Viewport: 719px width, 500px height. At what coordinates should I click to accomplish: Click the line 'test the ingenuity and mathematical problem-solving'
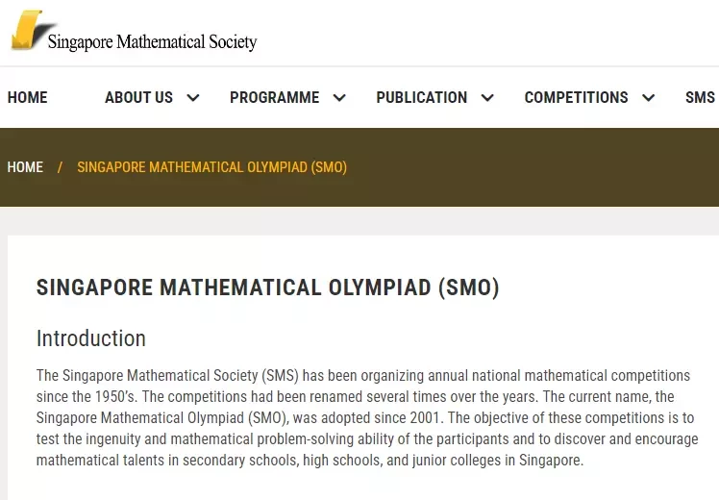367,439
